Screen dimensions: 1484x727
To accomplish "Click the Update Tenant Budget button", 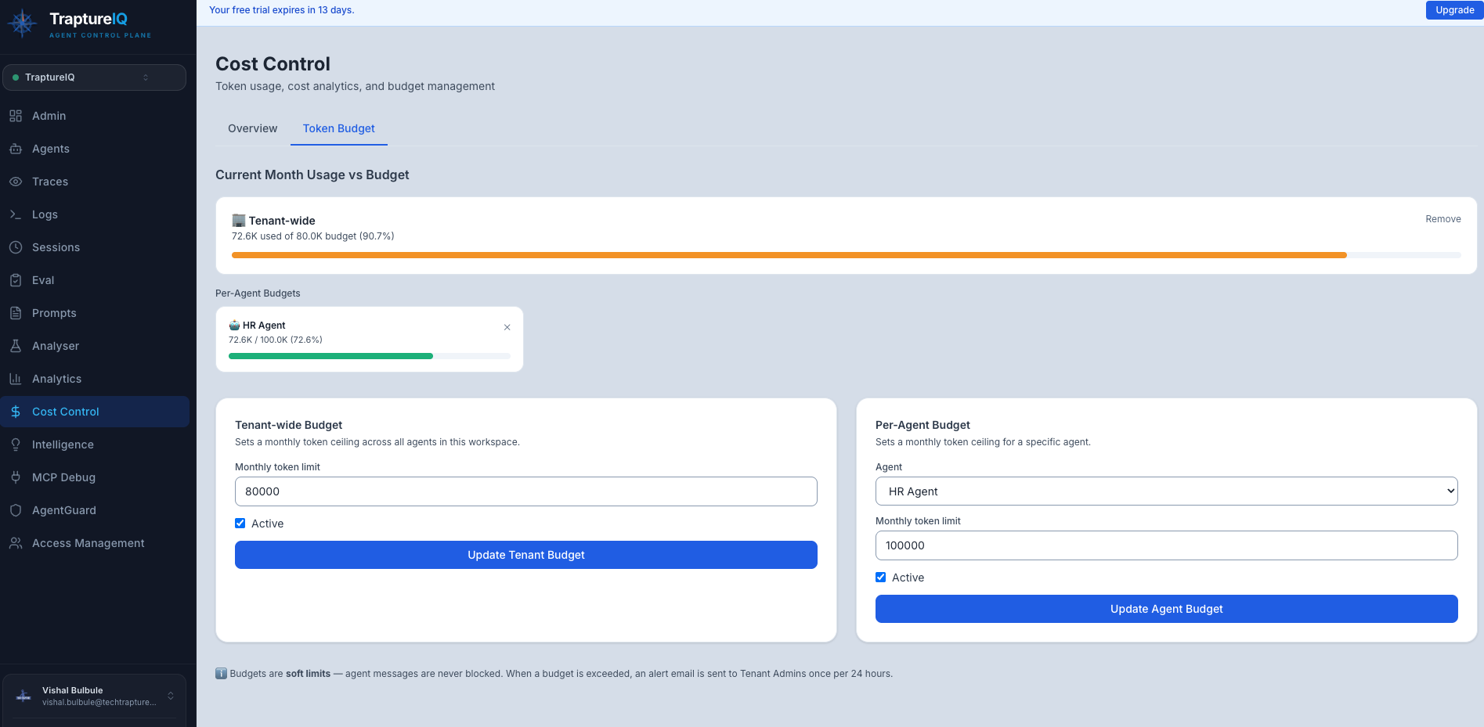I will click(525, 555).
